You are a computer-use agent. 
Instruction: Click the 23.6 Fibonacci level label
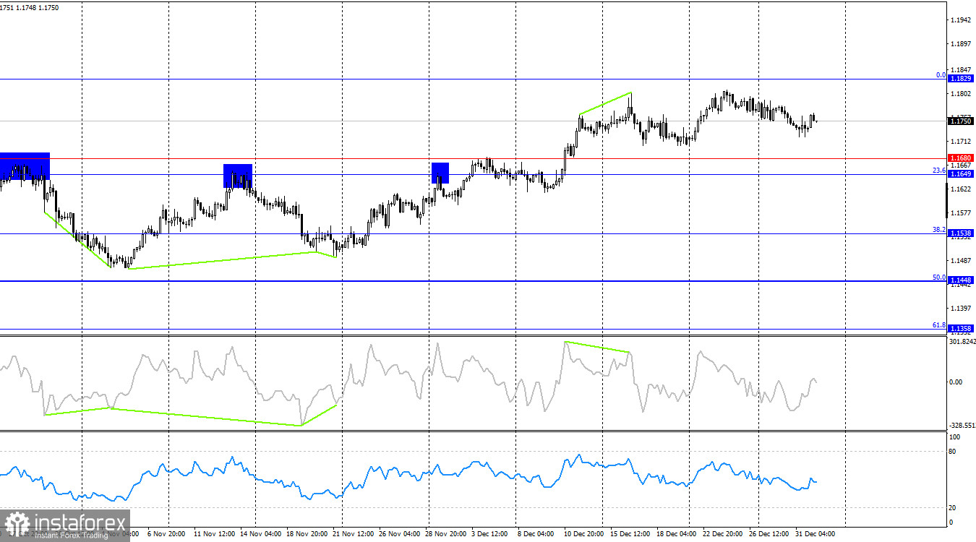tap(939, 171)
